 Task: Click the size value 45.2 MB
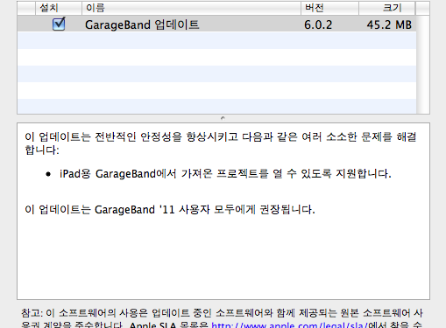(389, 24)
